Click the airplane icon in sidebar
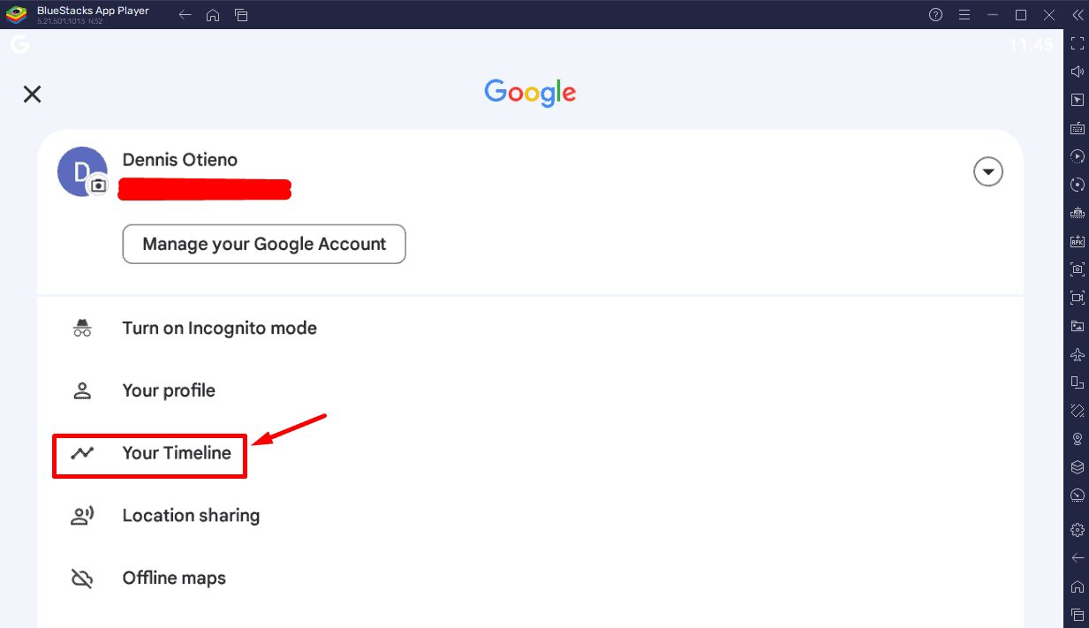Image resolution: width=1089 pixels, height=628 pixels. tap(1077, 354)
